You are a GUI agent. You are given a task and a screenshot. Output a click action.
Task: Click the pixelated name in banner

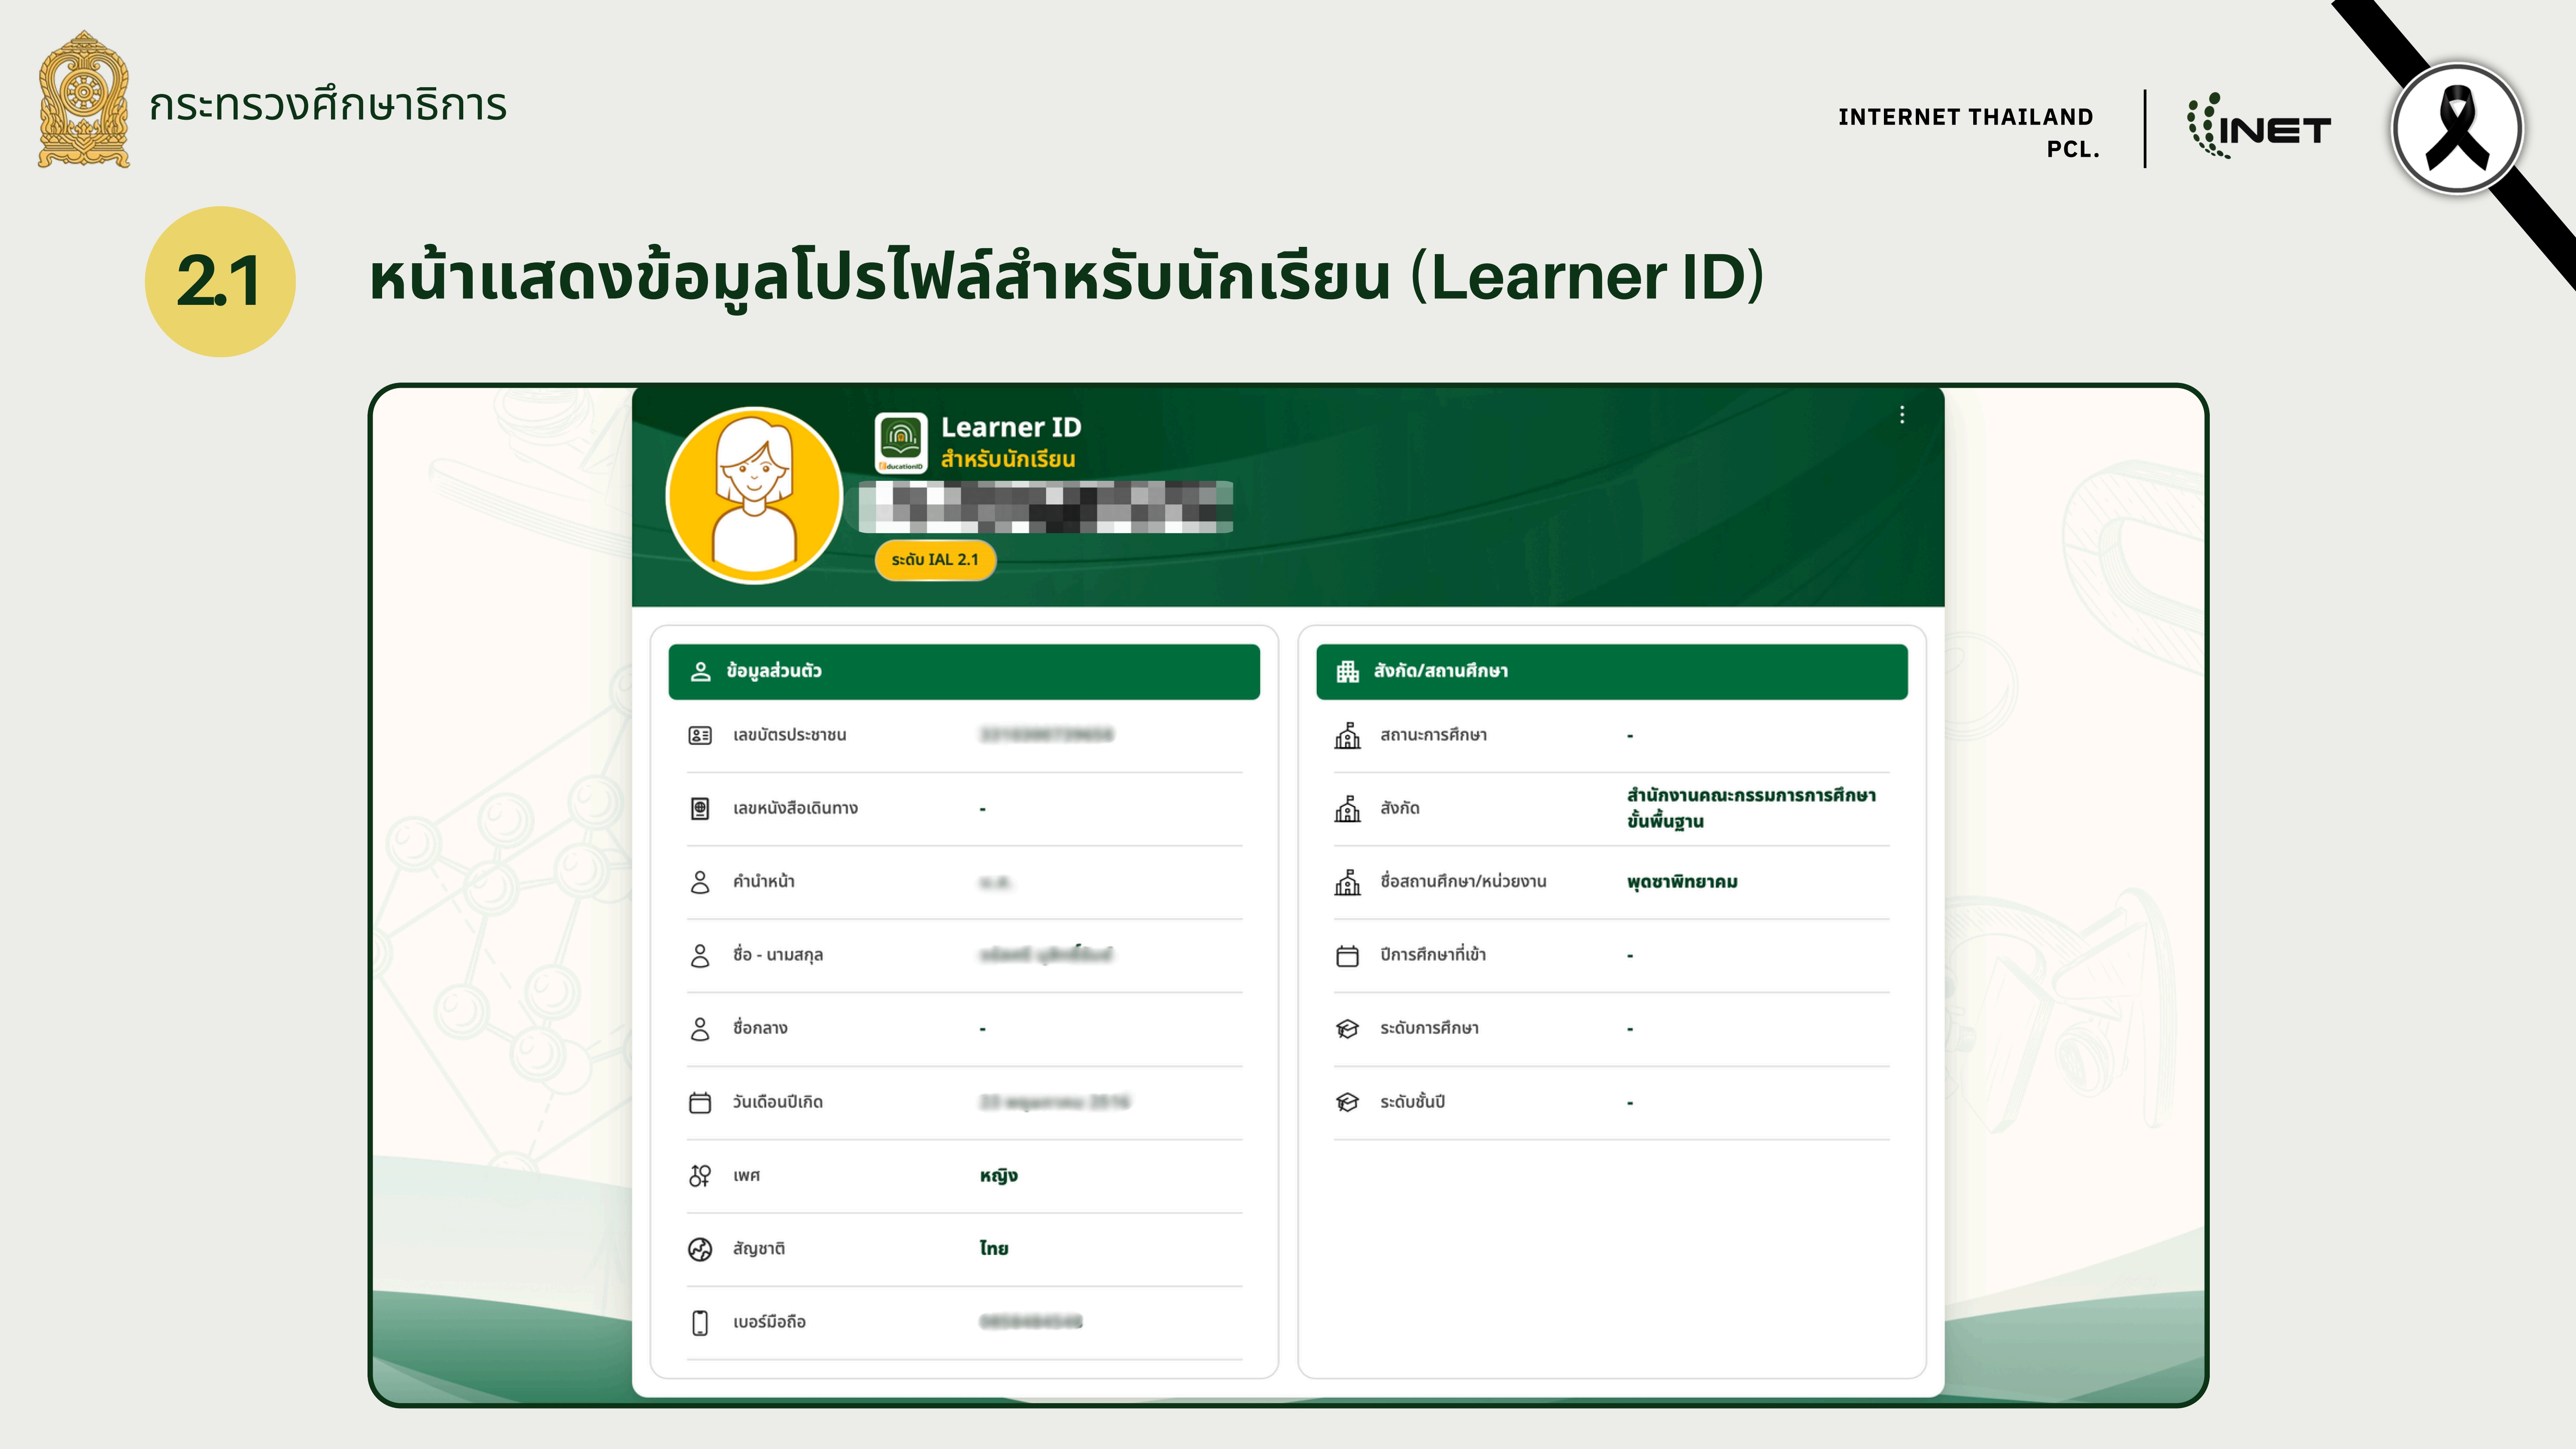[x=1045, y=506]
